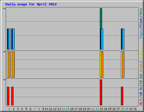
Task: Click the blue 'Files' legend label
Action: pyautogui.click(x=141, y=22)
